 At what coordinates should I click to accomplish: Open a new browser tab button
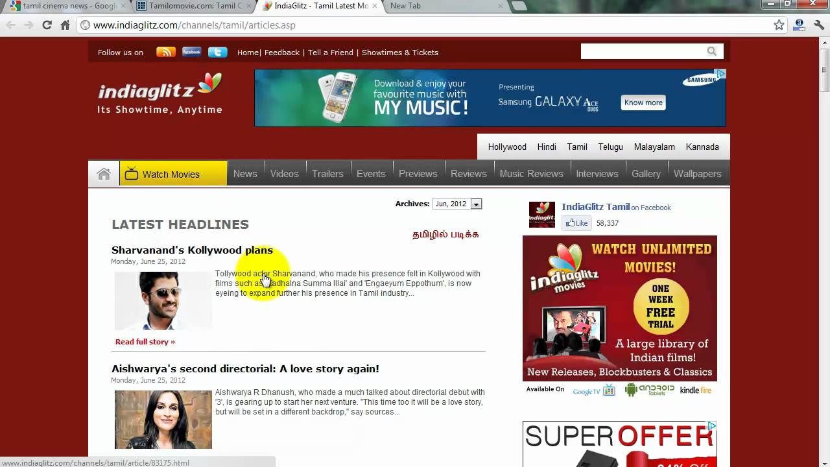(x=519, y=6)
